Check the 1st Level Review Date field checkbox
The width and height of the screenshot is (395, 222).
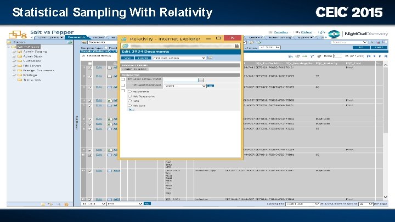tap(123, 79)
